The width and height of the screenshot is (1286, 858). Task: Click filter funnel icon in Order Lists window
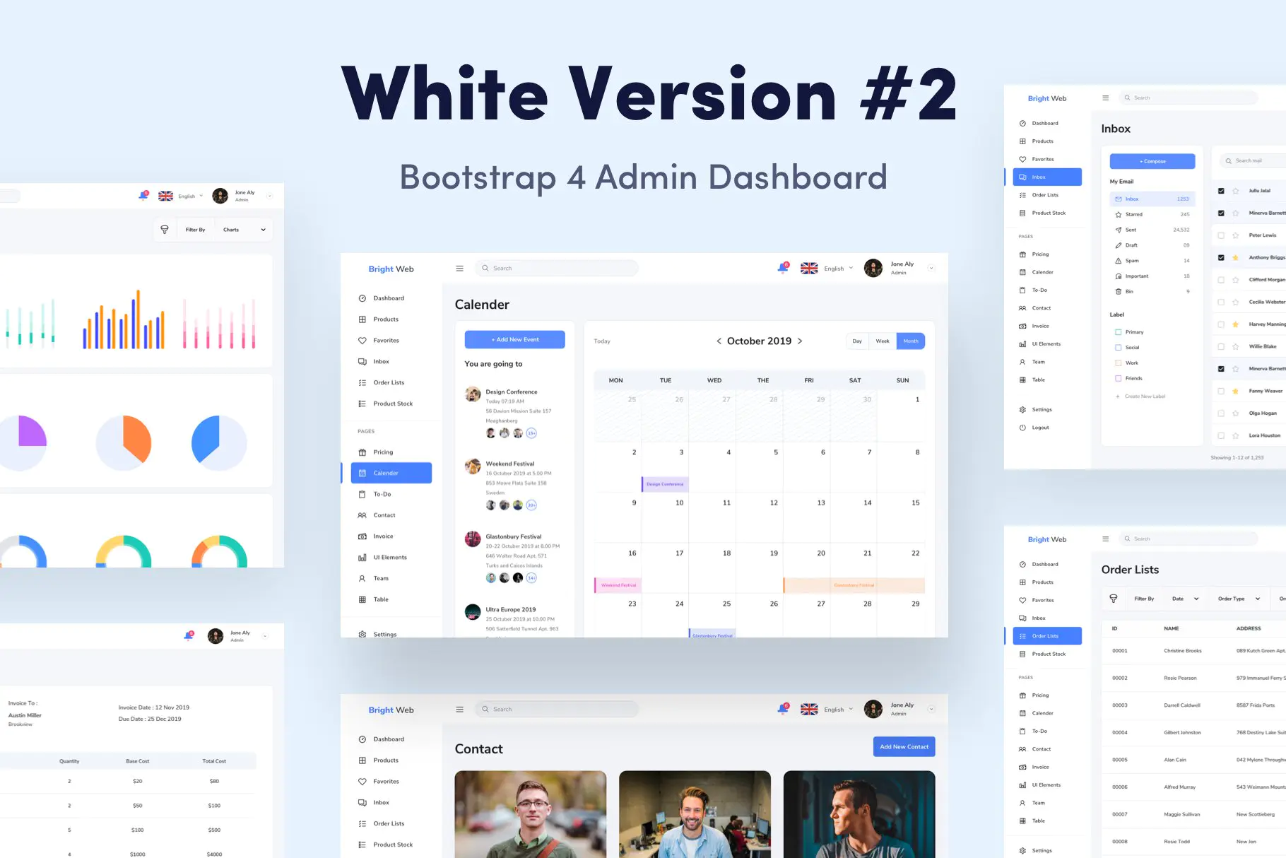pyautogui.click(x=1114, y=599)
